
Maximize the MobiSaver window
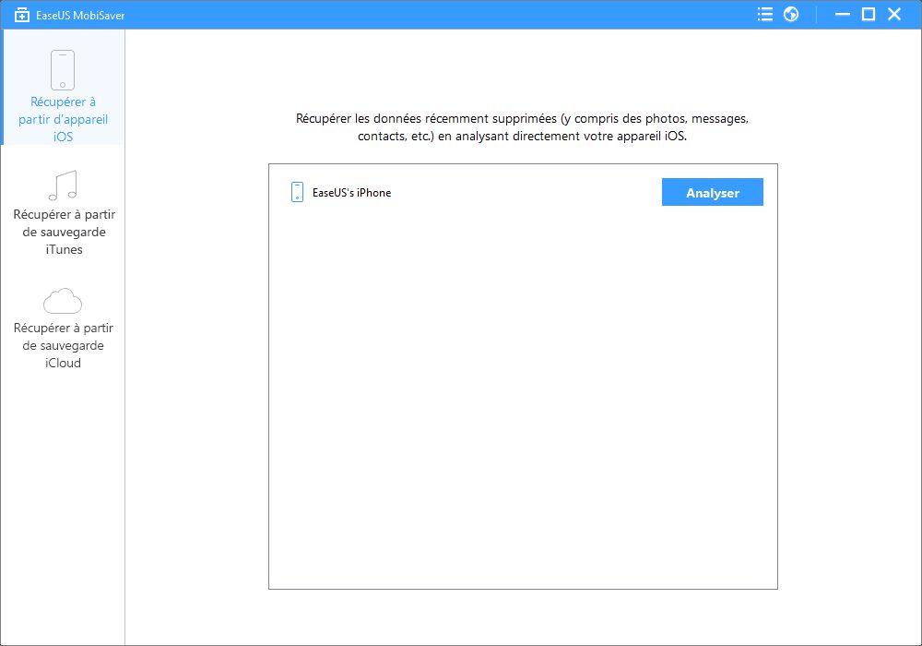(x=869, y=14)
